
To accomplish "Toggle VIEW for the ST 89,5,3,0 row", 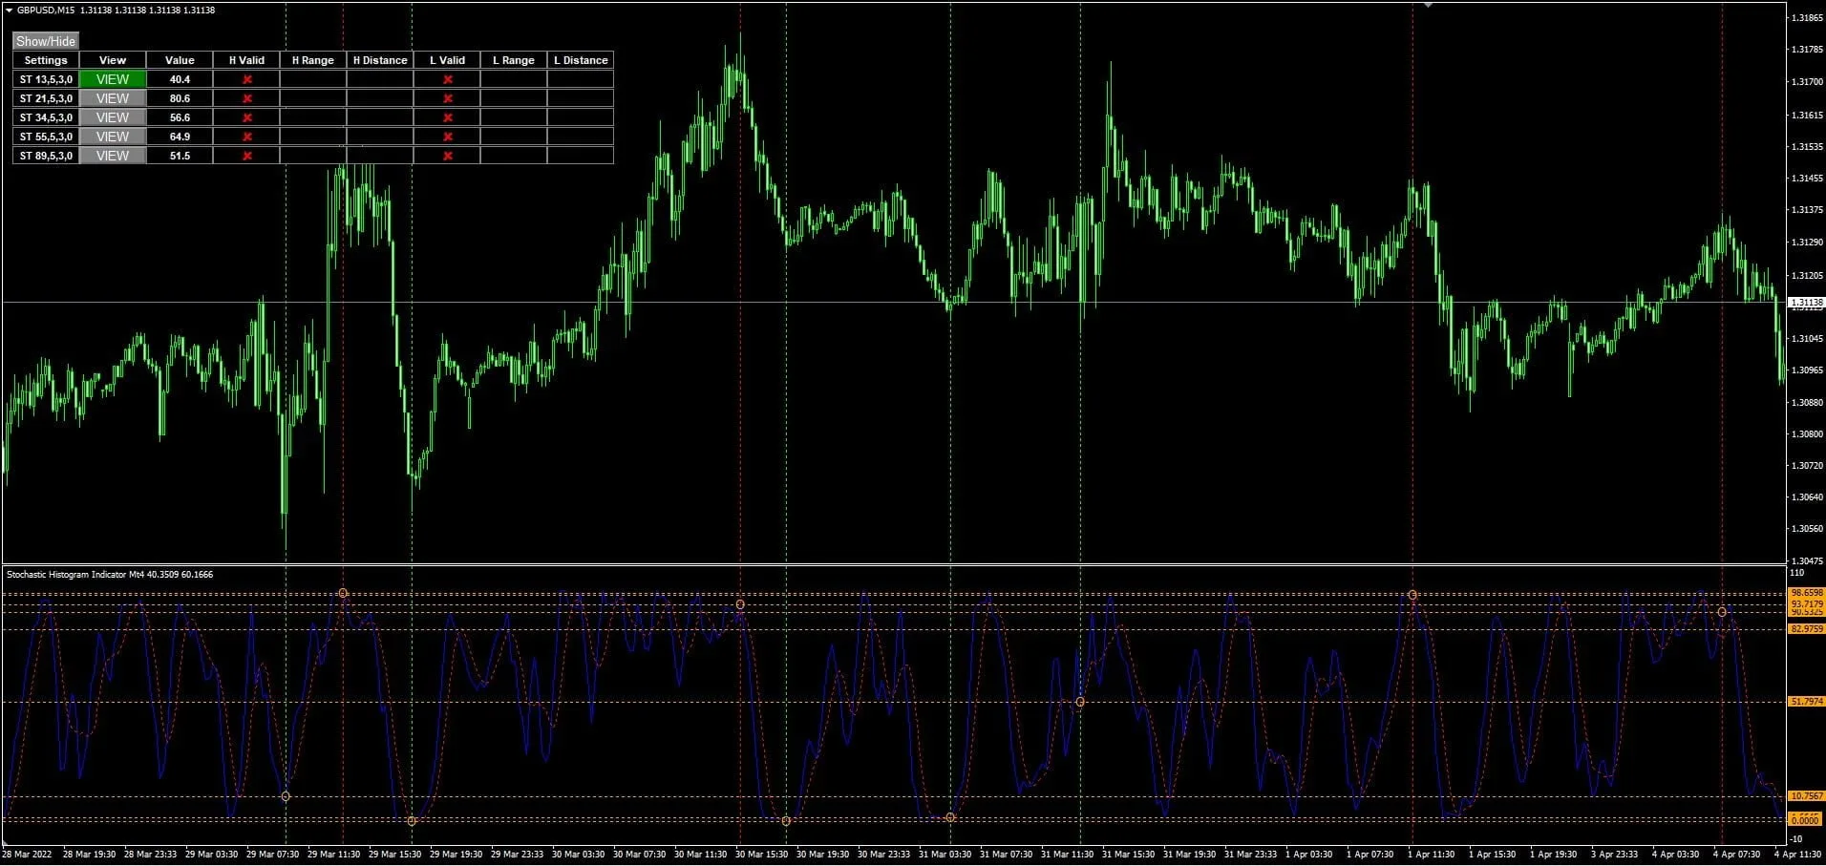I will 112,156.
